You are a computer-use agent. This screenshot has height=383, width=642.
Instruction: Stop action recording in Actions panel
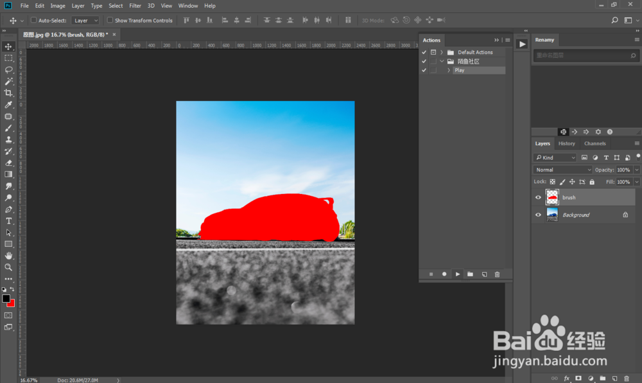click(431, 274)
